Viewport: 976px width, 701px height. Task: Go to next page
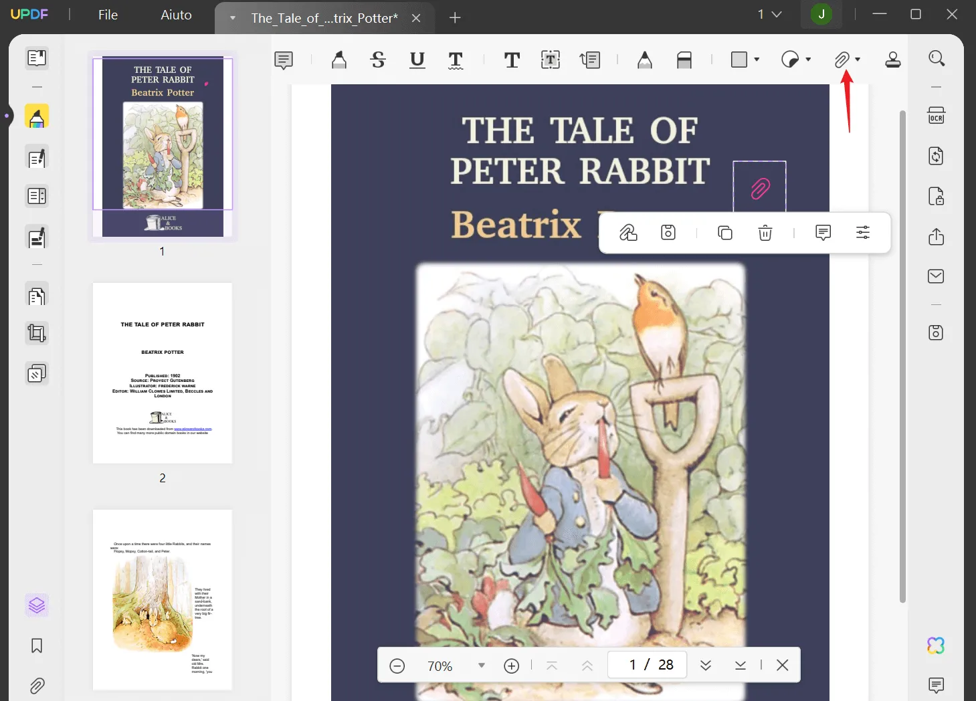705,666
